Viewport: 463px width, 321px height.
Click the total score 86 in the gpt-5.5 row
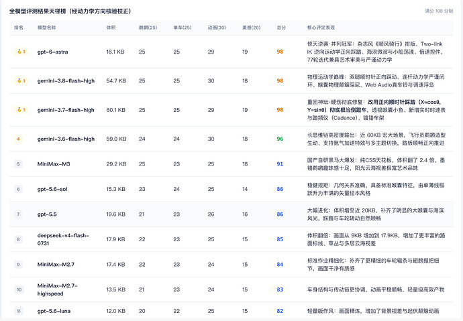(280, 214)
